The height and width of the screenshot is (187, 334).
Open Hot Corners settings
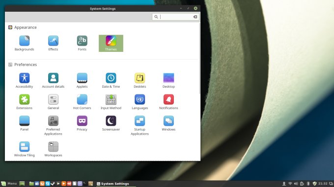click(82, 102)
